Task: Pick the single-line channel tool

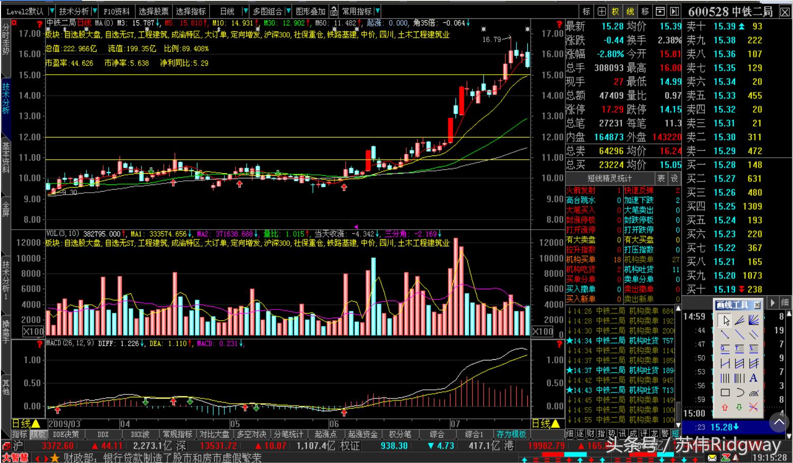Action: click(x=725, y=363)
